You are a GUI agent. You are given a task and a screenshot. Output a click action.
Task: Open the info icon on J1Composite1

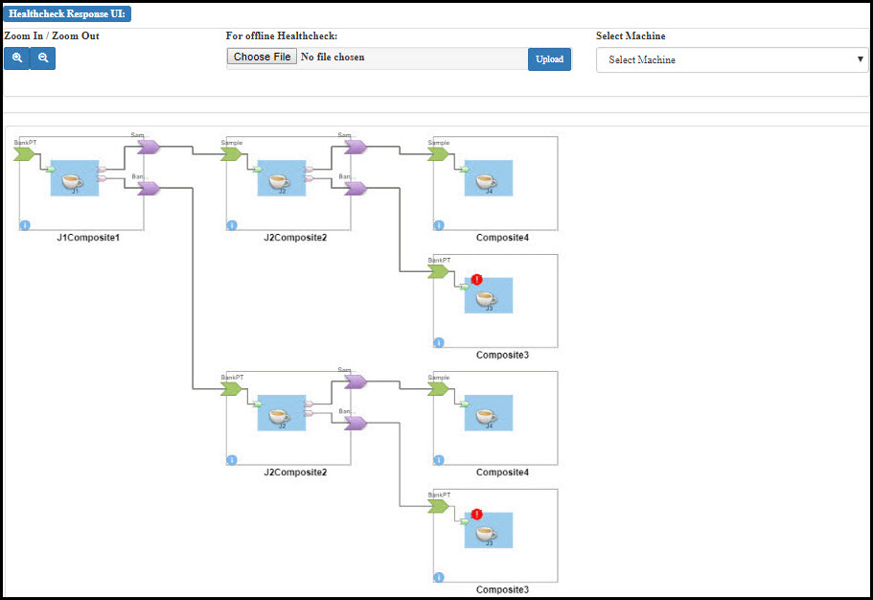click(25, 225)
